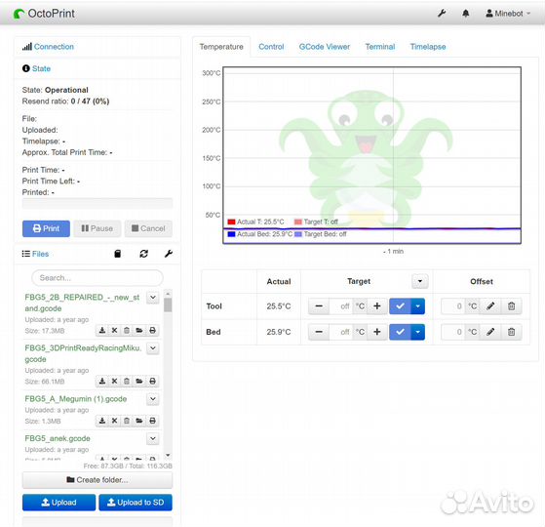Viewport: 545px width, 527px height.
Task: Edit Bed offset with the pencil icon
Action: point(490,332)
